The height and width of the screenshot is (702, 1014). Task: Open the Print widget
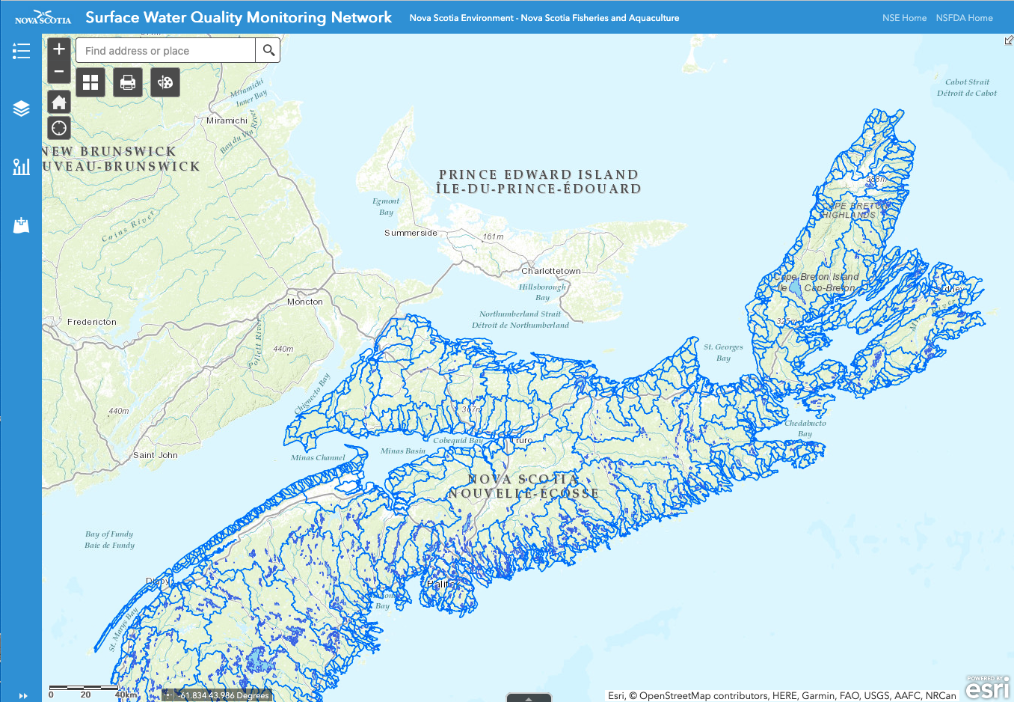coord(128,82)
